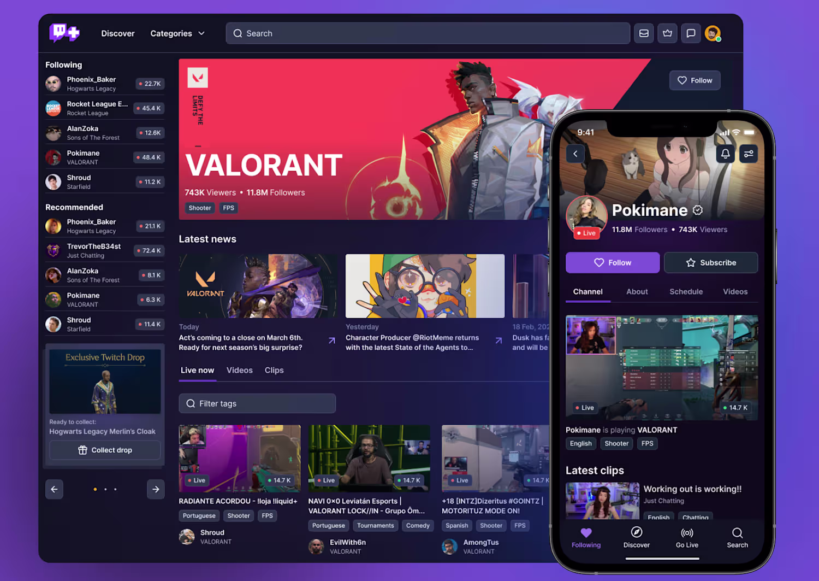Open Shroud 11.4 K in Recommended

point(105,324)
